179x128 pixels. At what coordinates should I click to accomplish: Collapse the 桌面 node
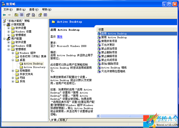click(x=13, y=60)
